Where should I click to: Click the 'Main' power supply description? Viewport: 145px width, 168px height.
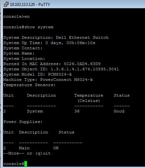(24, 148)
